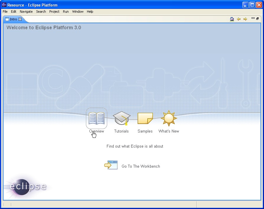Open the File menu
This screenshot has width=264, height=209.
pos(5,12)
